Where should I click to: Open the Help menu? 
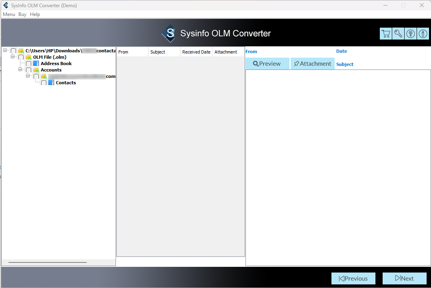tap(35, 14)
